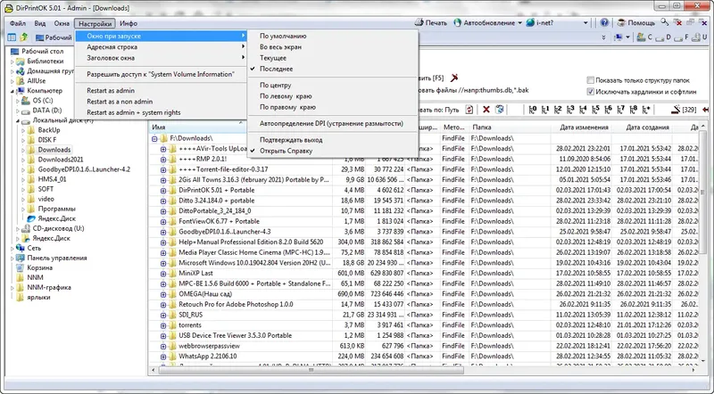Allow access to System Volume Information
Viewport: 714px width, 394px height.
(x=162, y=74)
